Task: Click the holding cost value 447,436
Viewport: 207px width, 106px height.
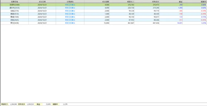Action: (156, 23)
